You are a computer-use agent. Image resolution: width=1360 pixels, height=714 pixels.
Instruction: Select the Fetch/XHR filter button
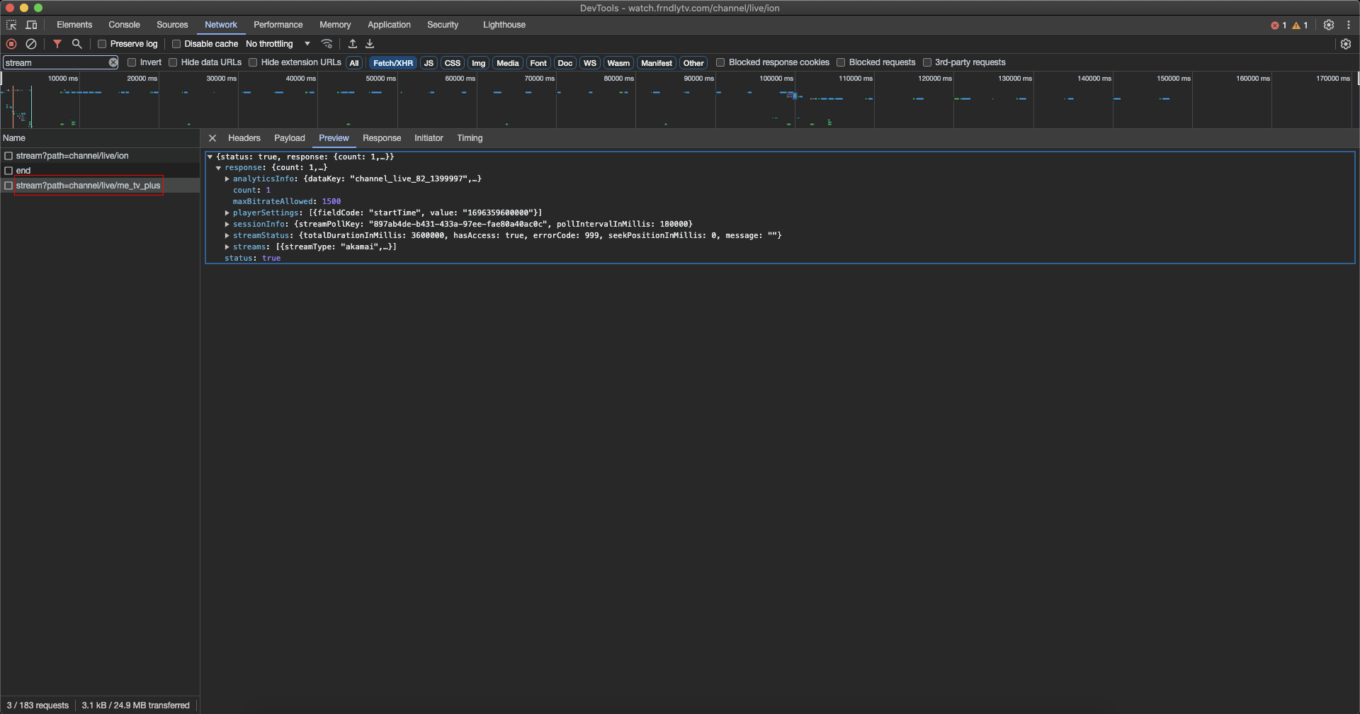(x=392, y=63)
